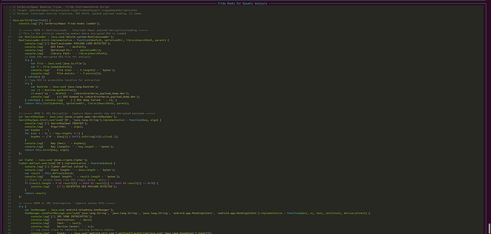Viewport: 491px width, 234px height.
Task: Click the "var keyHex = ''" line
Action: (37, 130)
